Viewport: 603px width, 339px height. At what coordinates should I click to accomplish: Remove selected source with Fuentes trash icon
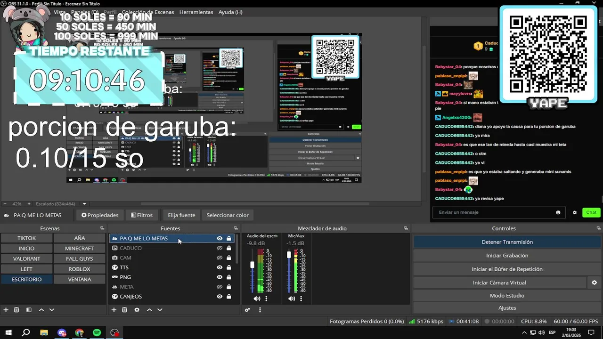point(124,310)
